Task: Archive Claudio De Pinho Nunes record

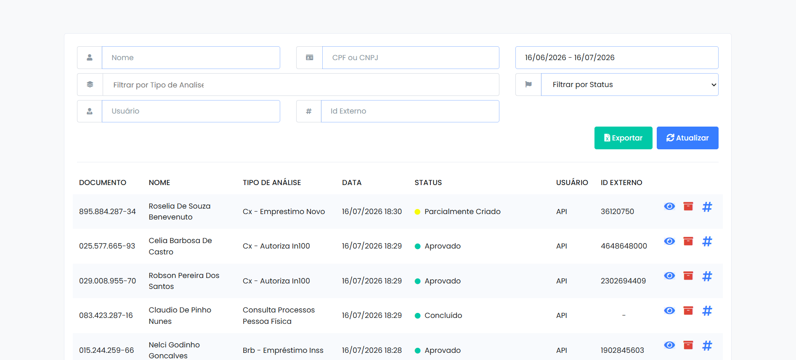Action: click(688, 310)
